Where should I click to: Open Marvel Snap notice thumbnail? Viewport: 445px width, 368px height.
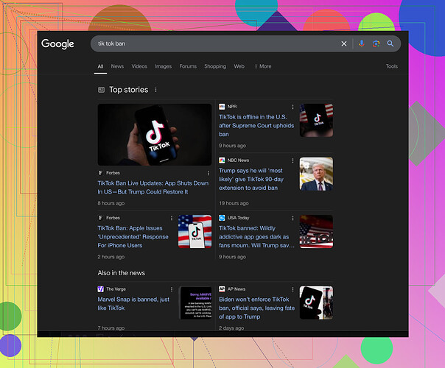point(196,302)
